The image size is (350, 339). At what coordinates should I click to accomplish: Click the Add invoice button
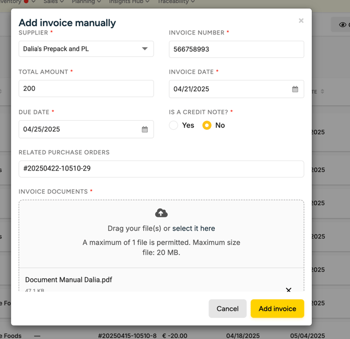coord(277,309)
